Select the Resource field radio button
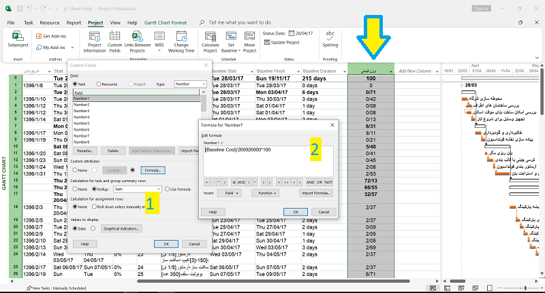Screen dimensions: 545x293 (97, 84)
